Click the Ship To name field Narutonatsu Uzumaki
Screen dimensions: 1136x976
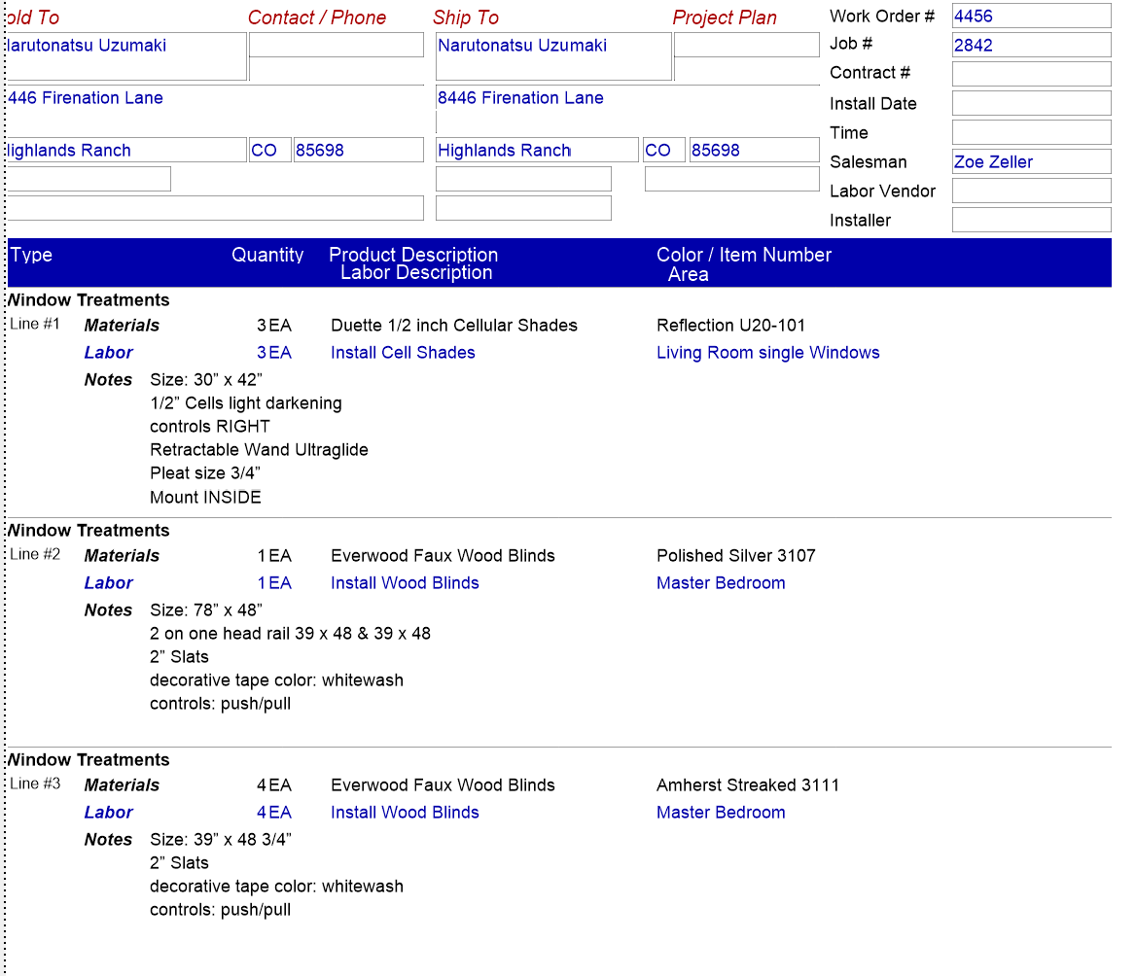point(553,55)
